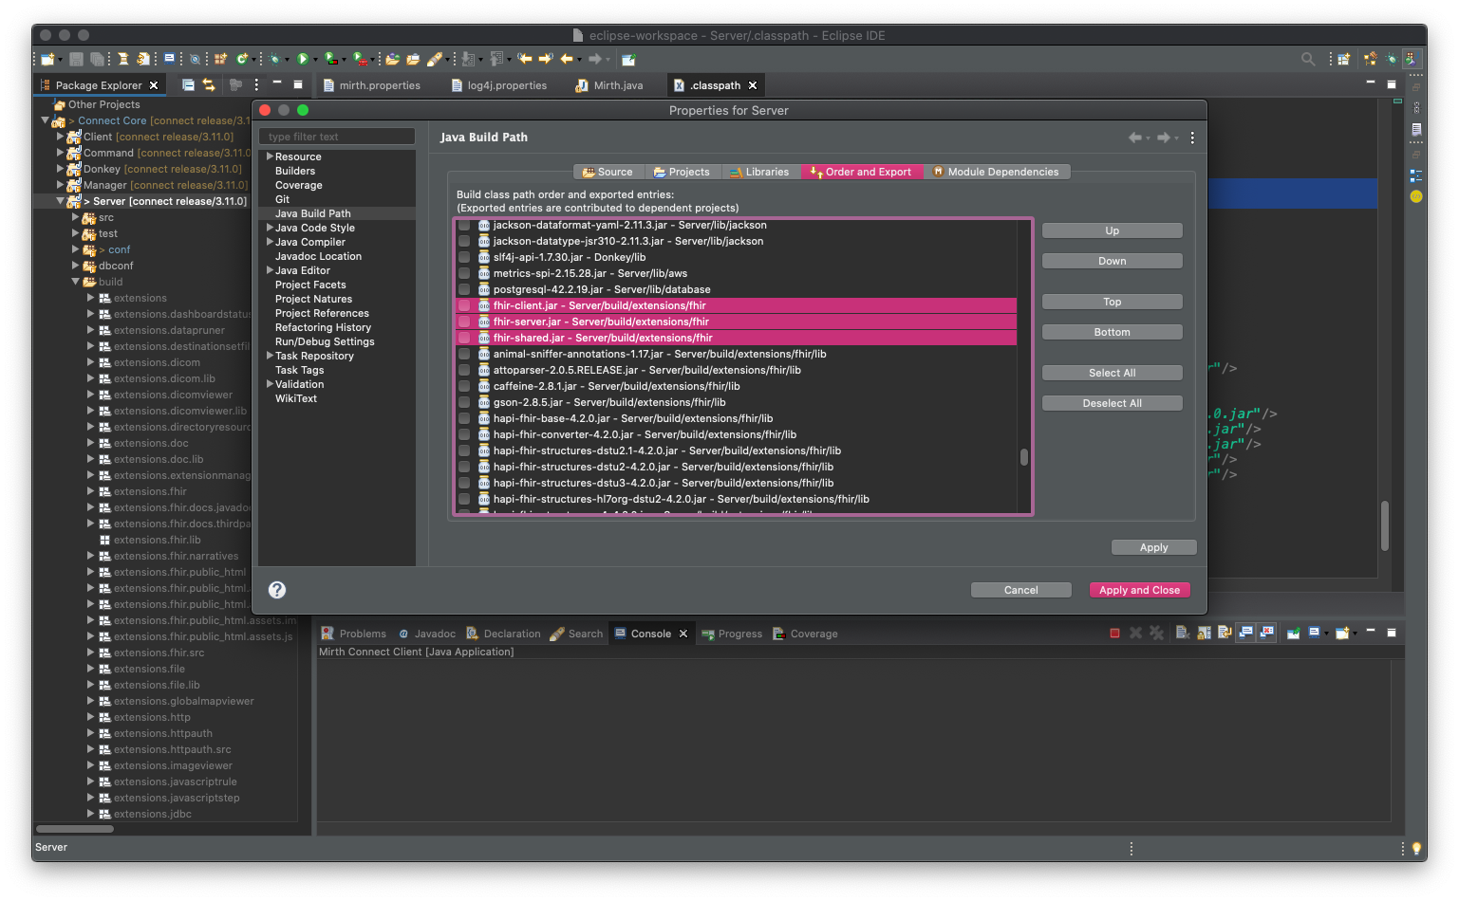Click the Run green play toolbar icon
This screenshot has width=1459, height=901.
pyautogui.click(x=303, y=59)
